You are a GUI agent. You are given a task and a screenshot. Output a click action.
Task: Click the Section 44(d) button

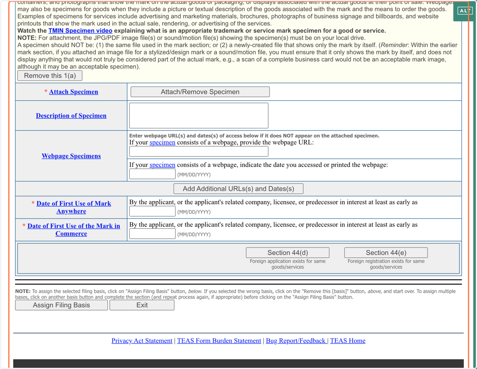point(287,253)
